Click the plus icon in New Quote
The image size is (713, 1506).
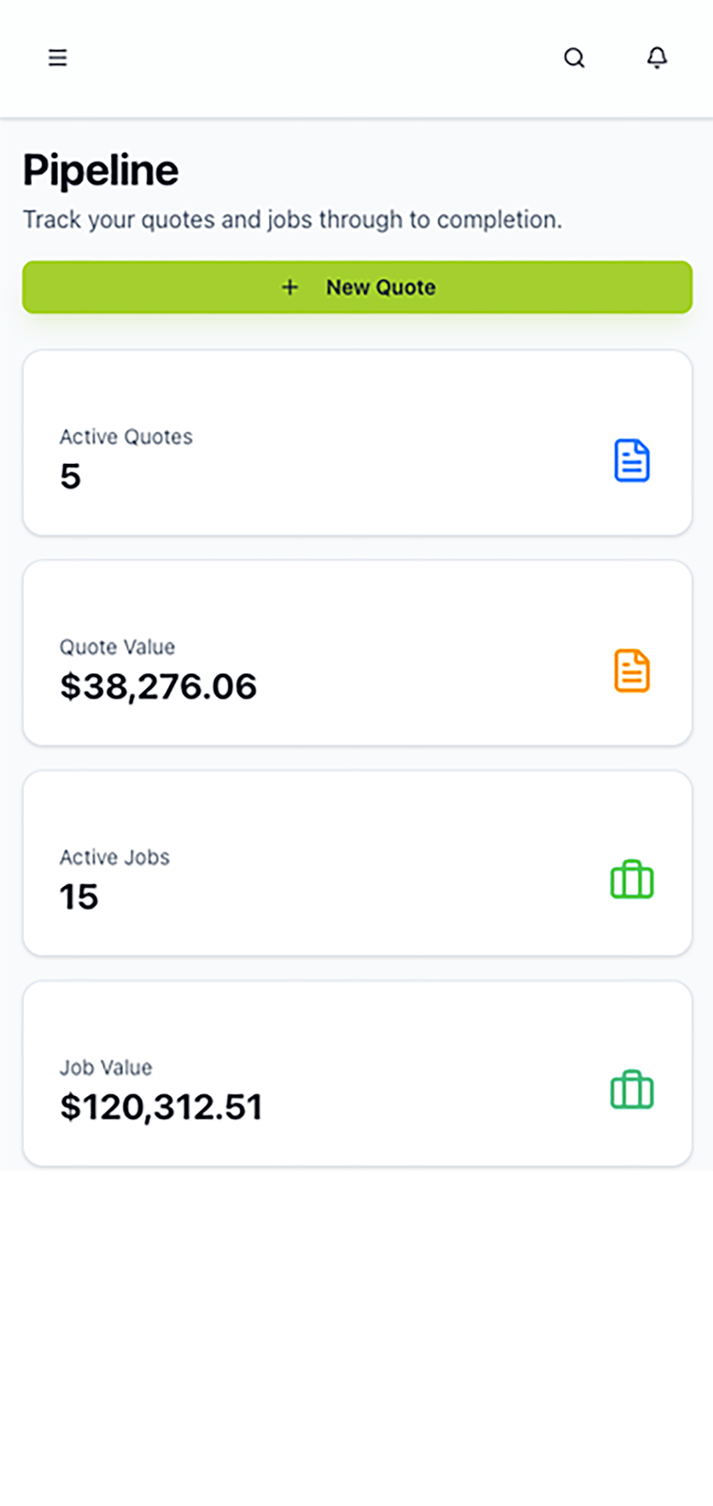(290, 287)
